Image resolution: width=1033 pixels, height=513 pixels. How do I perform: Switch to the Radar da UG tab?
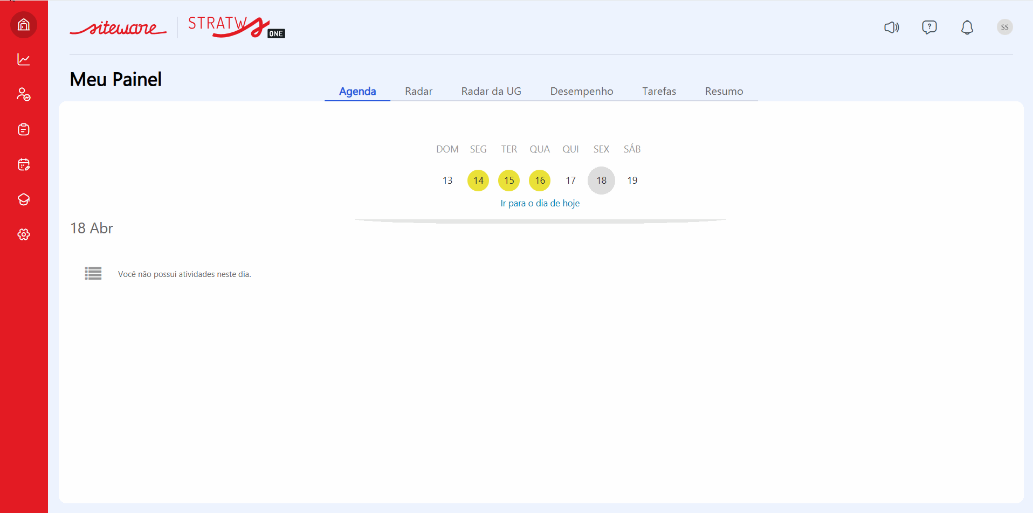[x=491, y=91]
